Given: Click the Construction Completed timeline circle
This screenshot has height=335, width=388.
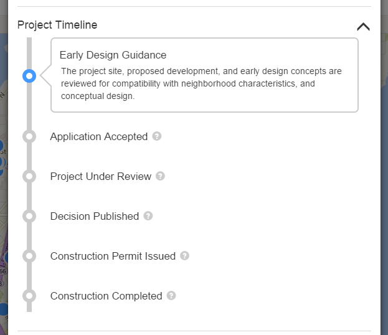Looking at the screenshot, I should (x=29, y=296).
